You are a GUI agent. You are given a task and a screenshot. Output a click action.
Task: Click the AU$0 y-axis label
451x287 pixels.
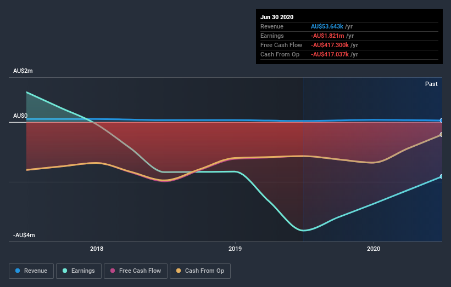pos(20,116)
